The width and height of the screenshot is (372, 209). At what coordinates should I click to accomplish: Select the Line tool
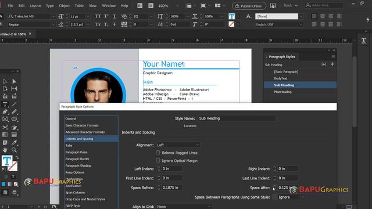tap(14, 105)
